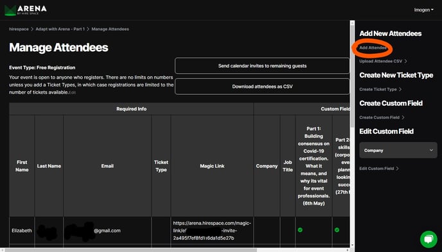Select Elizabeth's magic link URL
The height and width of the screenshot is (252, 442).
pos(212,230)
